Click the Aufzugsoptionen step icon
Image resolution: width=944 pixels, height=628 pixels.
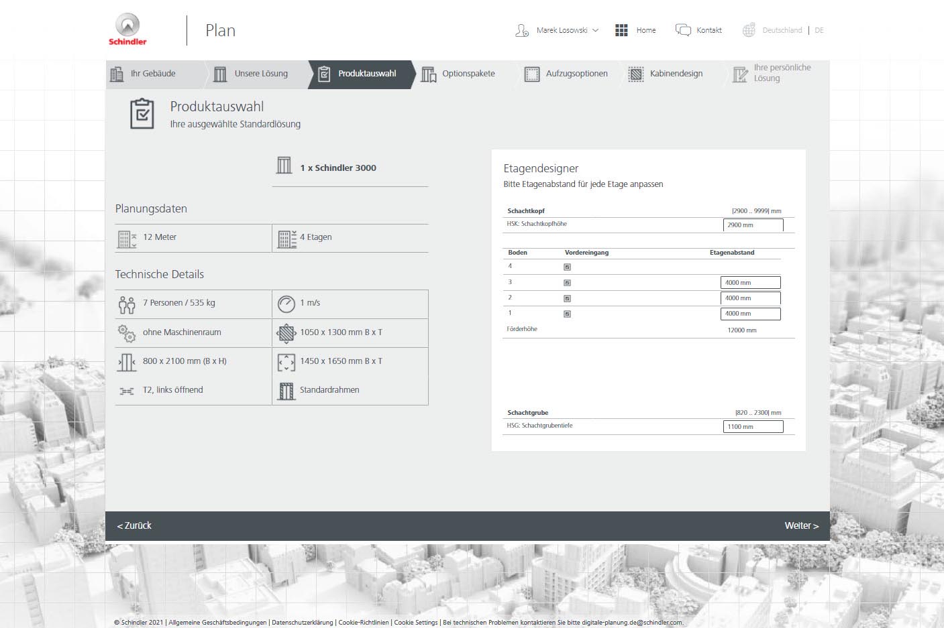pyautogui.click(x=531, y=74)
